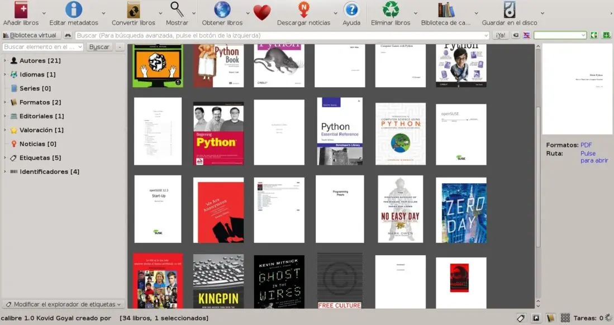
Task: Click the Convertir libros icon
Action: (133, 10)
